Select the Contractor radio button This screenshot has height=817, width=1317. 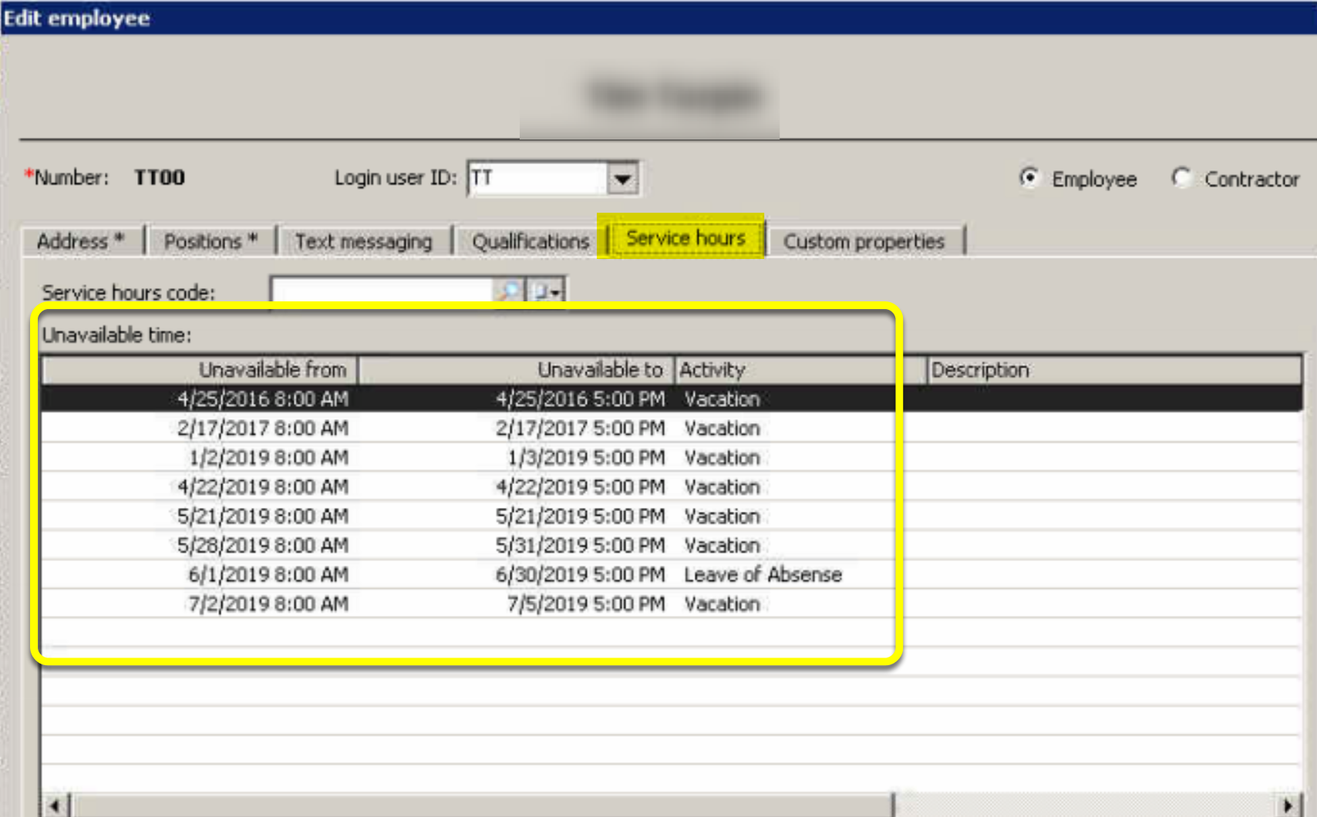pyautogui.click(x=1181, y=178)
